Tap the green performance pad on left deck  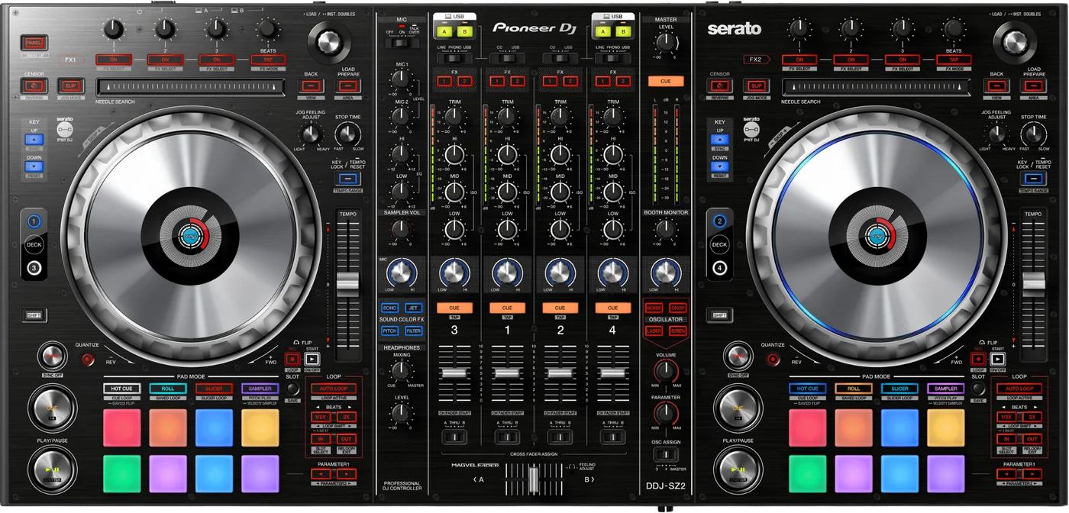click(x=122, y=473)
